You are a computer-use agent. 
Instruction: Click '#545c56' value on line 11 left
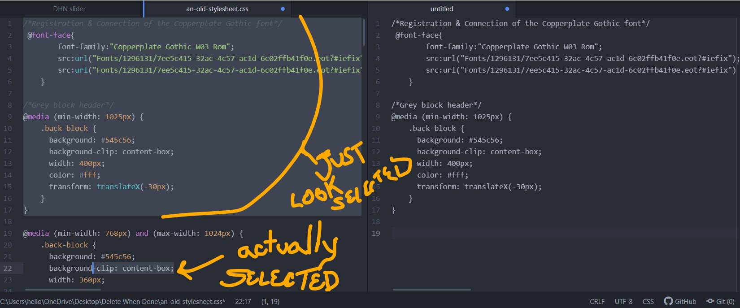tap(116, 140)
